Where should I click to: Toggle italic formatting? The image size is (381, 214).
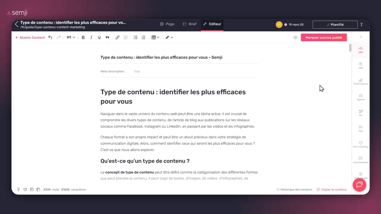point(91,37)
